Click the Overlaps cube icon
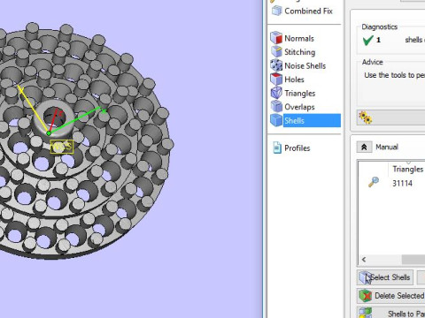This screenshot has height=318, width=425. [276, 106]
